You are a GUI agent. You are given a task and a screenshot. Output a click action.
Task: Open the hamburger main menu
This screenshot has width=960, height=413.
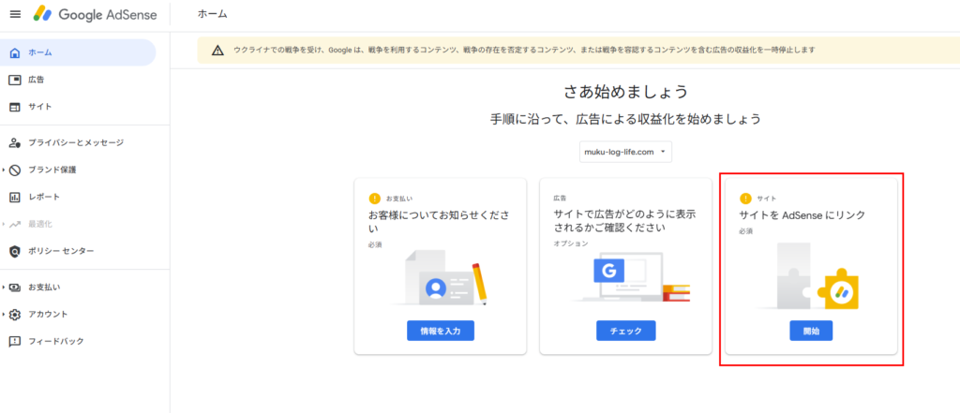point(14,15)
